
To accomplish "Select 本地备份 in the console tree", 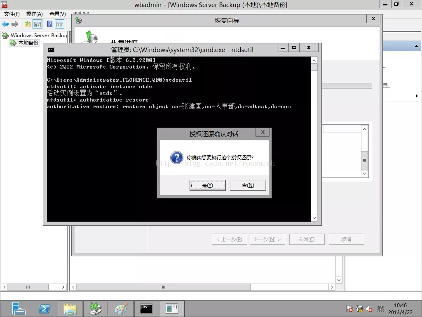I will point(28,43).
